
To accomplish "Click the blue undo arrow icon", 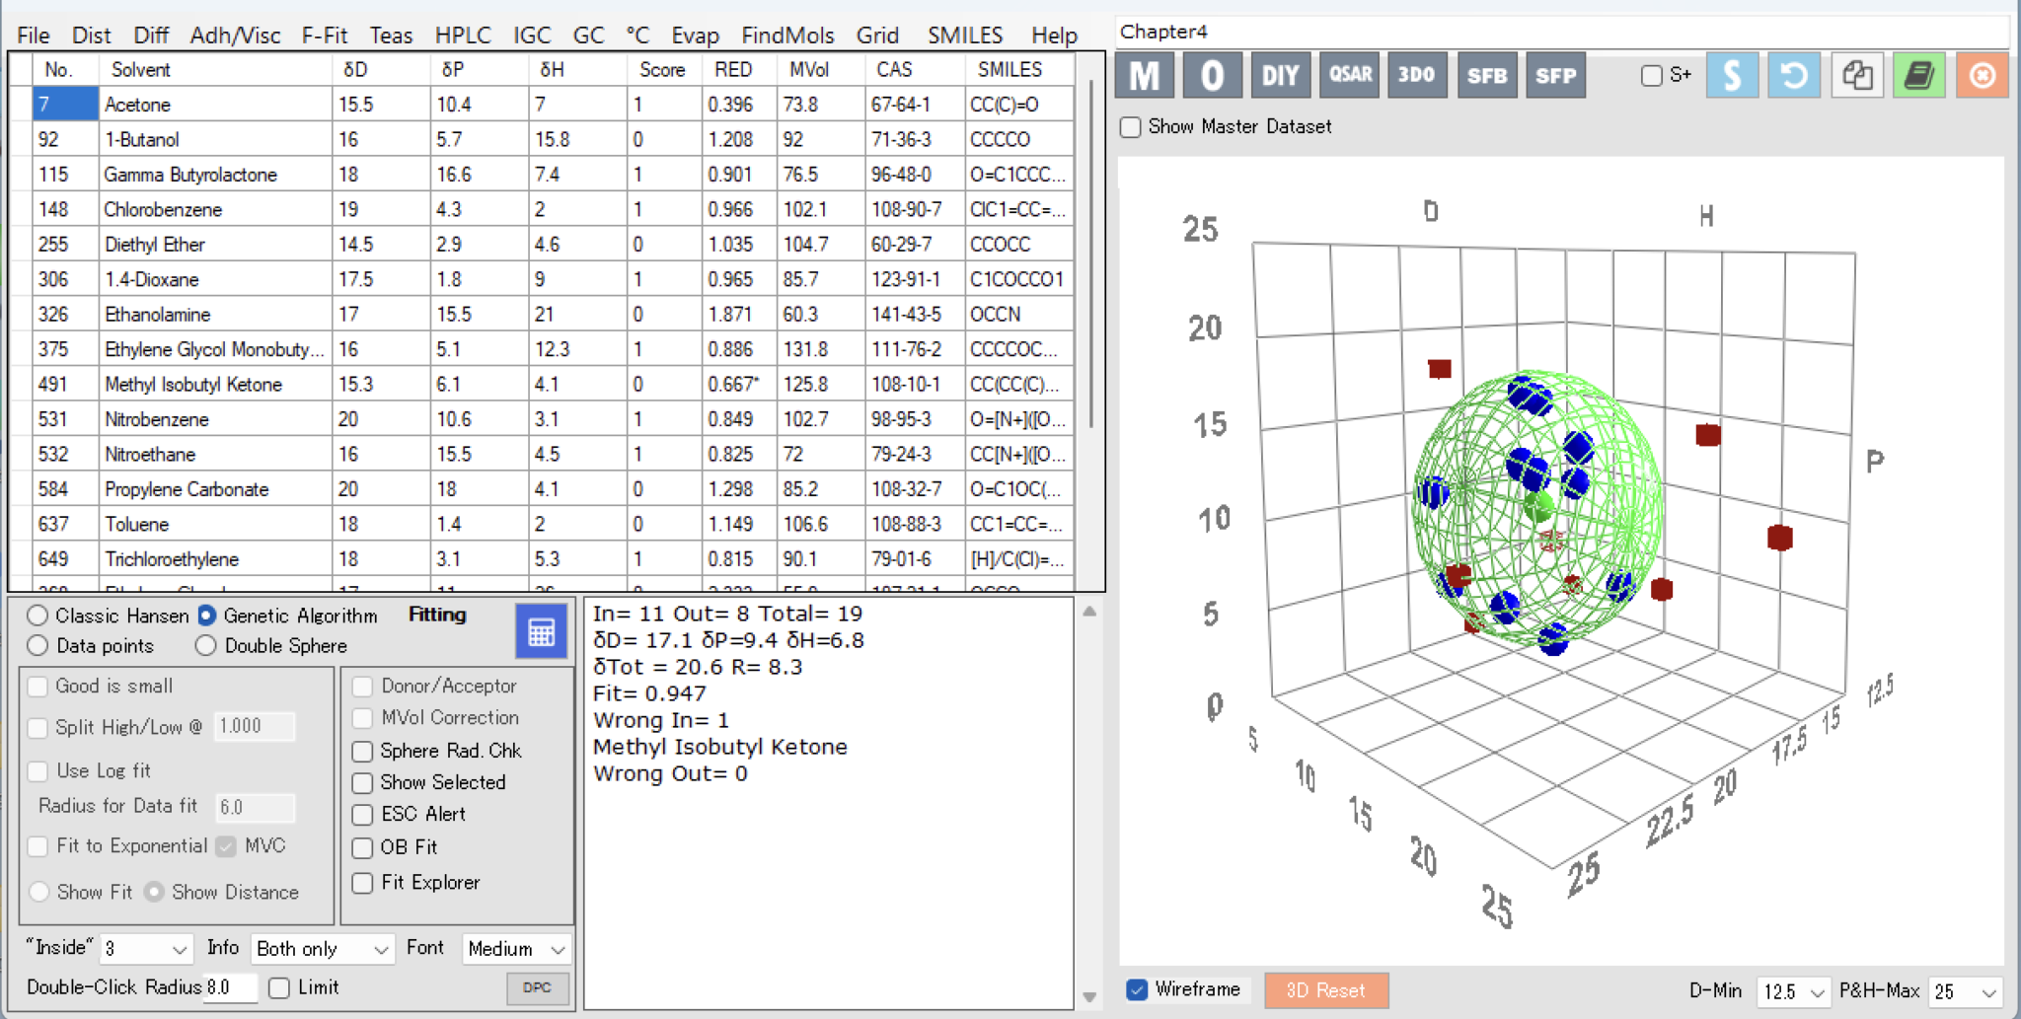I will [x=1794, y=76].
